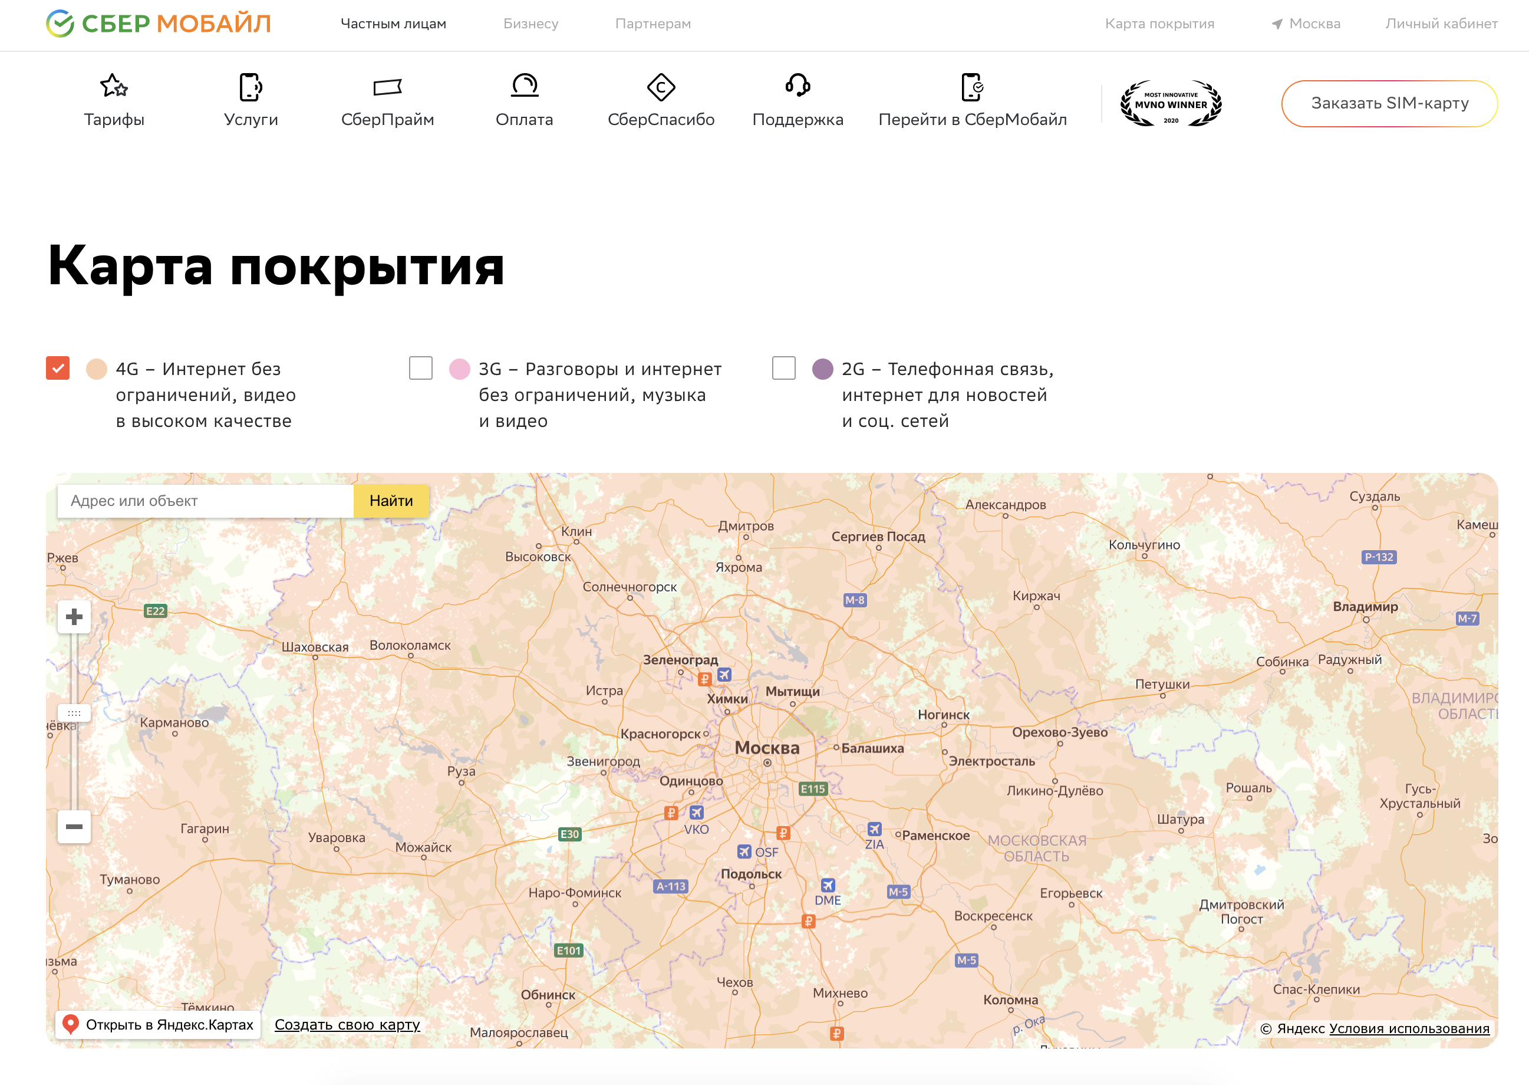Click the Клин label on the map
Viewport: 1529px width, 1085px height.
point(577,532)
